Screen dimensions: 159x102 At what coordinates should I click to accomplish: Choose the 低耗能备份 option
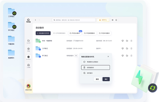95,67
